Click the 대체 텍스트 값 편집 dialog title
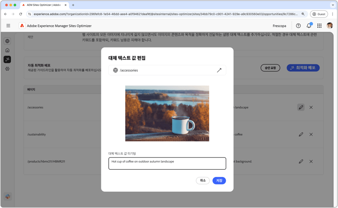This screenshot has width=338, height=208. (x=127, y=58)
